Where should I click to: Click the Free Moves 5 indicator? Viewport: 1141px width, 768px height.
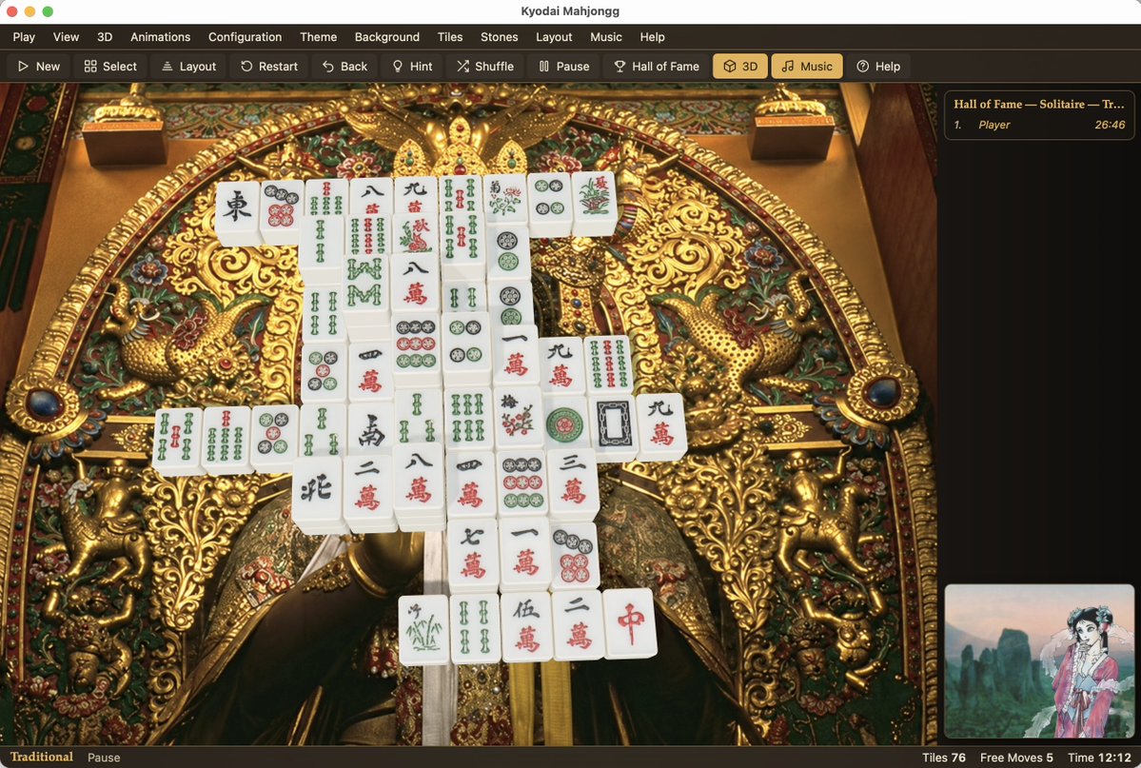[1016, 758]
